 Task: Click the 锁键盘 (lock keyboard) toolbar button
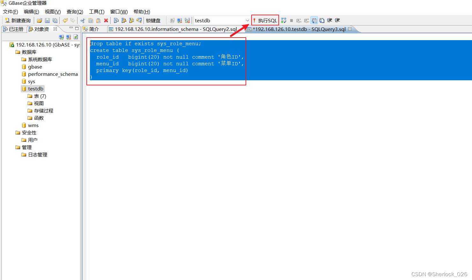153,20
